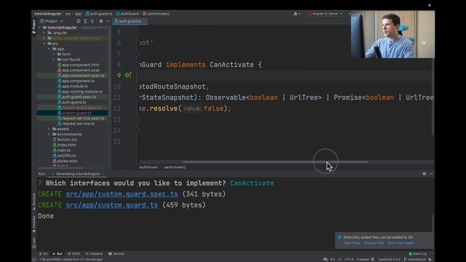
Task: Click the fold marker on line 5
Action: point(137,32)
